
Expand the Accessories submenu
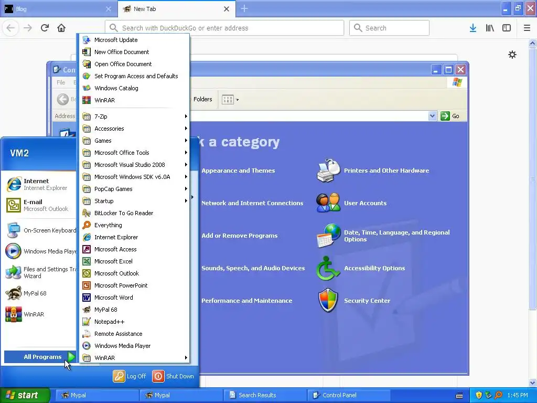click(x=134, y=129)
